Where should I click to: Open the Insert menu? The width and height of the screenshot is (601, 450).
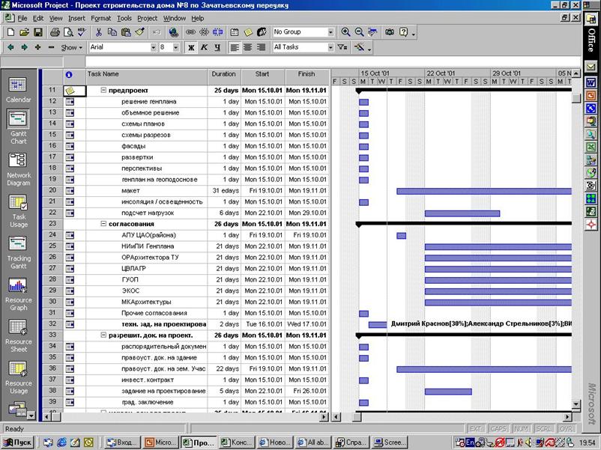coord(76,18)
